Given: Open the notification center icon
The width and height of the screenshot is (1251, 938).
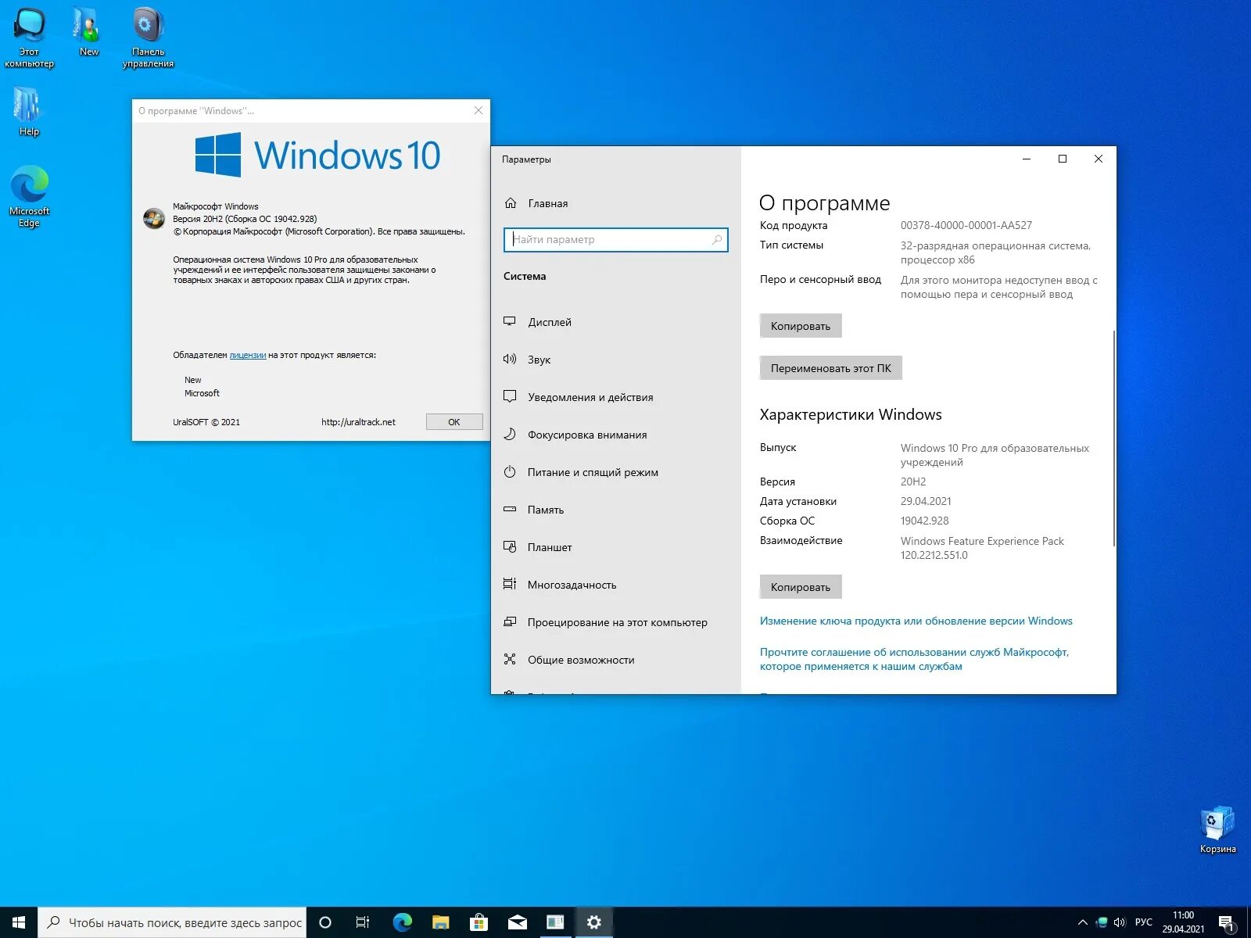Looking at the screenshot, I should pyautogui.click(x=1227, y=923).
